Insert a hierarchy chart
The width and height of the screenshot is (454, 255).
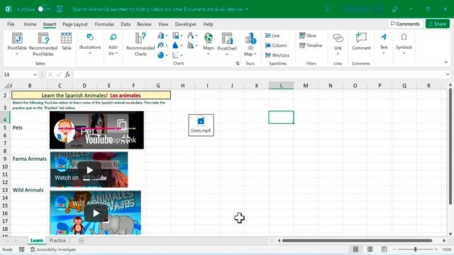tap(177, 35)
